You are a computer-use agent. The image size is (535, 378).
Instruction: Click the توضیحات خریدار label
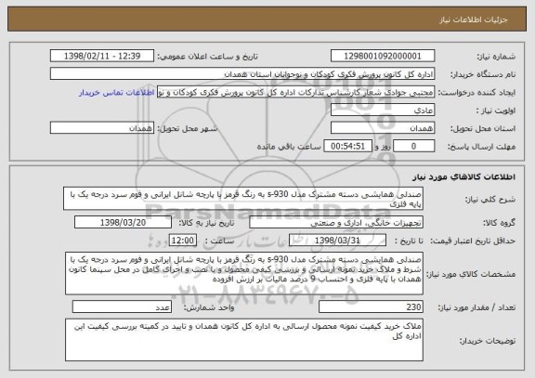pos(488,341)
